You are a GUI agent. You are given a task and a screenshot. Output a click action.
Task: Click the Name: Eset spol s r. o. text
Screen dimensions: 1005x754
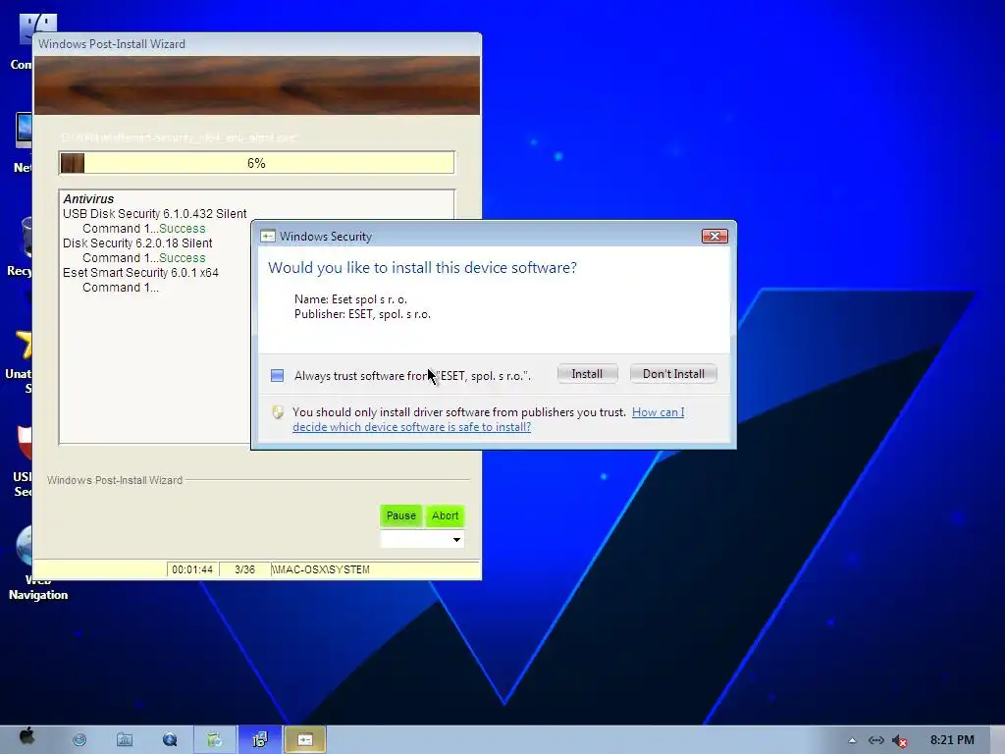350,299
